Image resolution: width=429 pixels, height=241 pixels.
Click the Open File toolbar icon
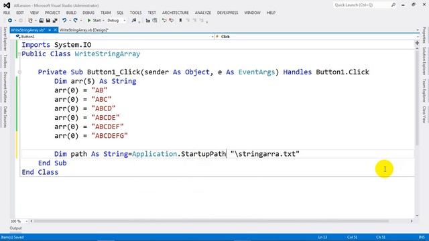[x=41, y=21]
